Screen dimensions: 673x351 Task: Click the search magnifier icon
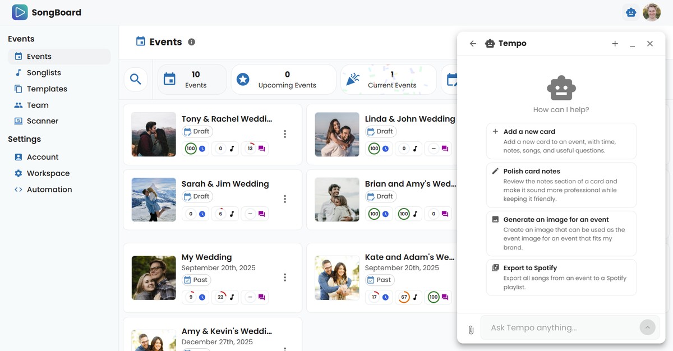pyautogui.click(x=136, y=79)
